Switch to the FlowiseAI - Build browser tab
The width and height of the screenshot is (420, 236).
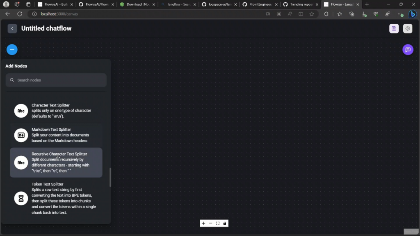tap(55, 4)
